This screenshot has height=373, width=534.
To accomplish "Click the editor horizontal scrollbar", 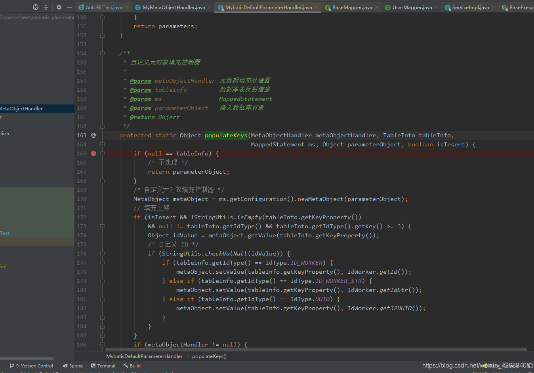I will 316,349.
